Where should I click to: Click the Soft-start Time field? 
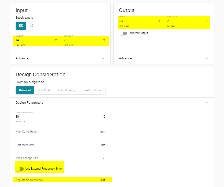pos(57,145)
